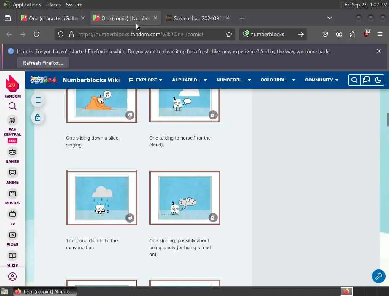Viewport: 389px width, 296px height.
Task: Open the tracking protection shield icon
Action: pyautogui.click(x=61, y=34)
